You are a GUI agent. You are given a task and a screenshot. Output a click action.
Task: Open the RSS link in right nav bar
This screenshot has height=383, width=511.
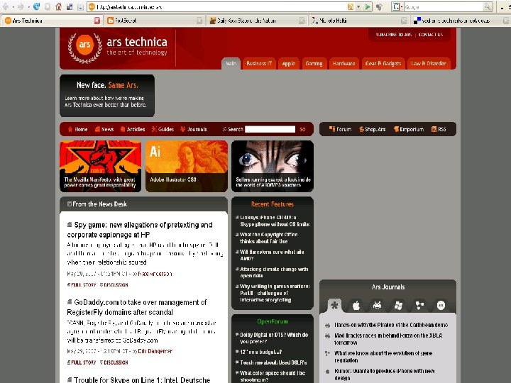(x=439, y=129)
